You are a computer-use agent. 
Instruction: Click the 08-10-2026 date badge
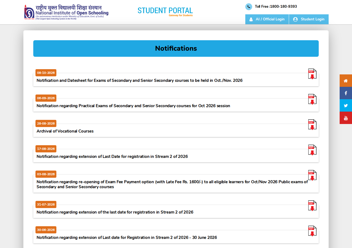46,73
